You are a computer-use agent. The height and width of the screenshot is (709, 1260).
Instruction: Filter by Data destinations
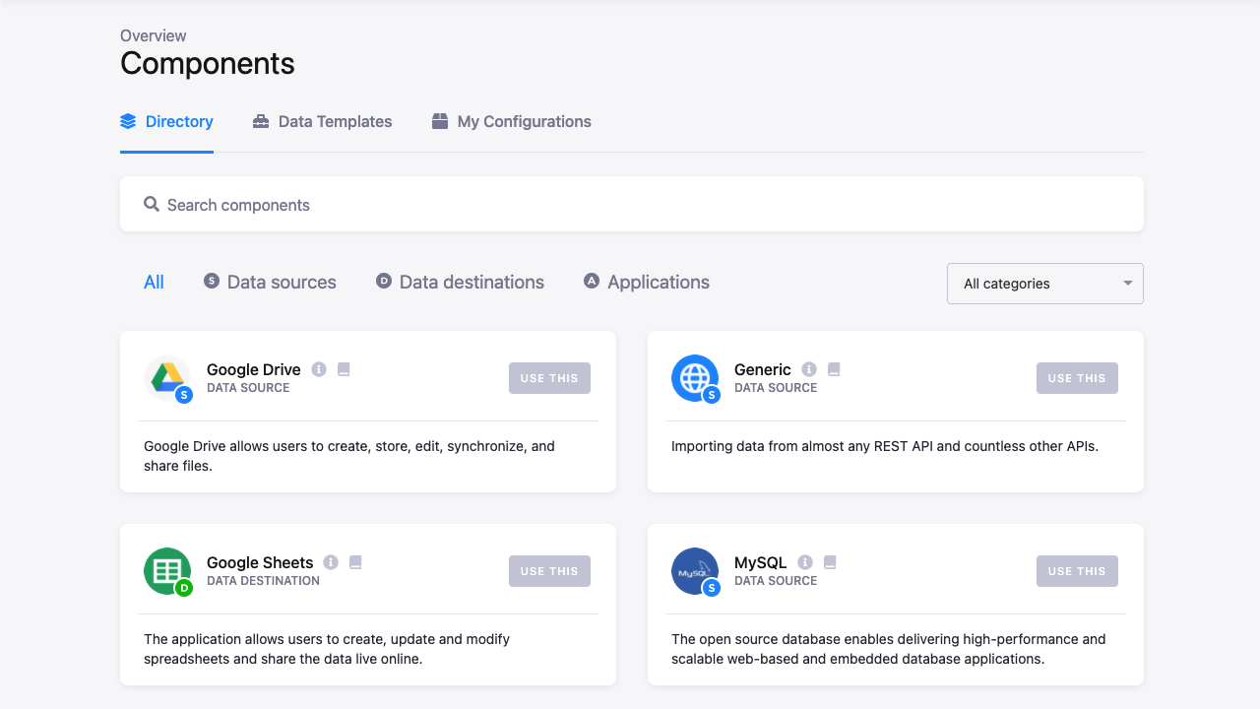tap(460, 282)
